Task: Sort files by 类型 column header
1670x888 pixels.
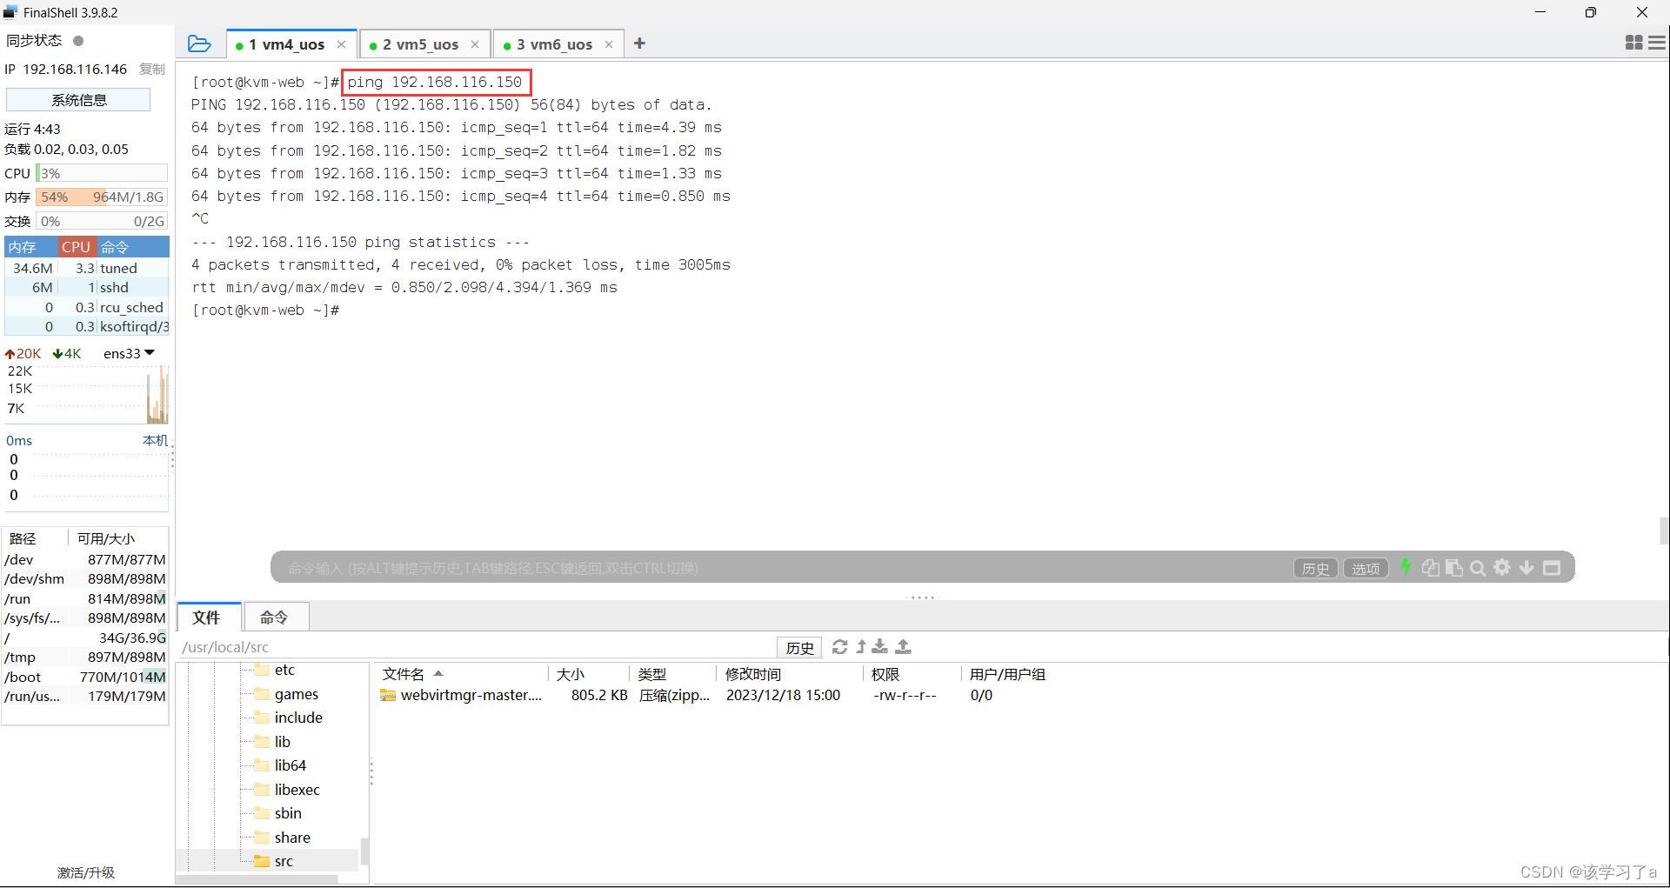Action: click(672, 674)
